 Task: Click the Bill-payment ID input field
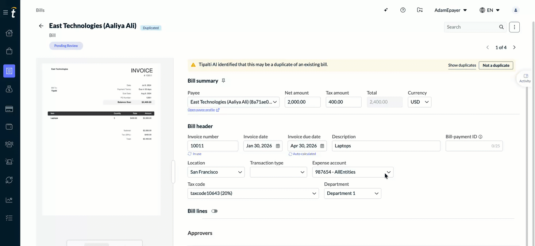(x=474, y=146)
